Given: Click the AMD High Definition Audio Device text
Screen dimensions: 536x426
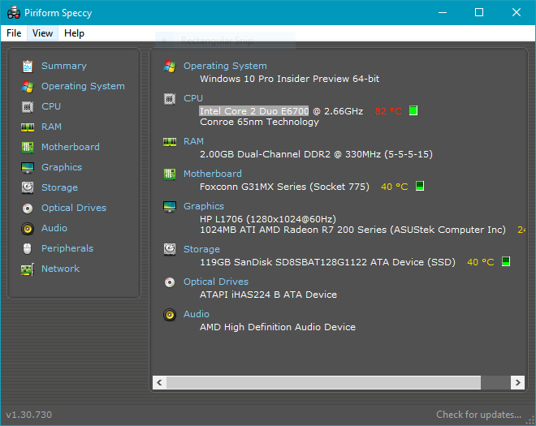Looking at the screenshot, I should tap(278, 327).
